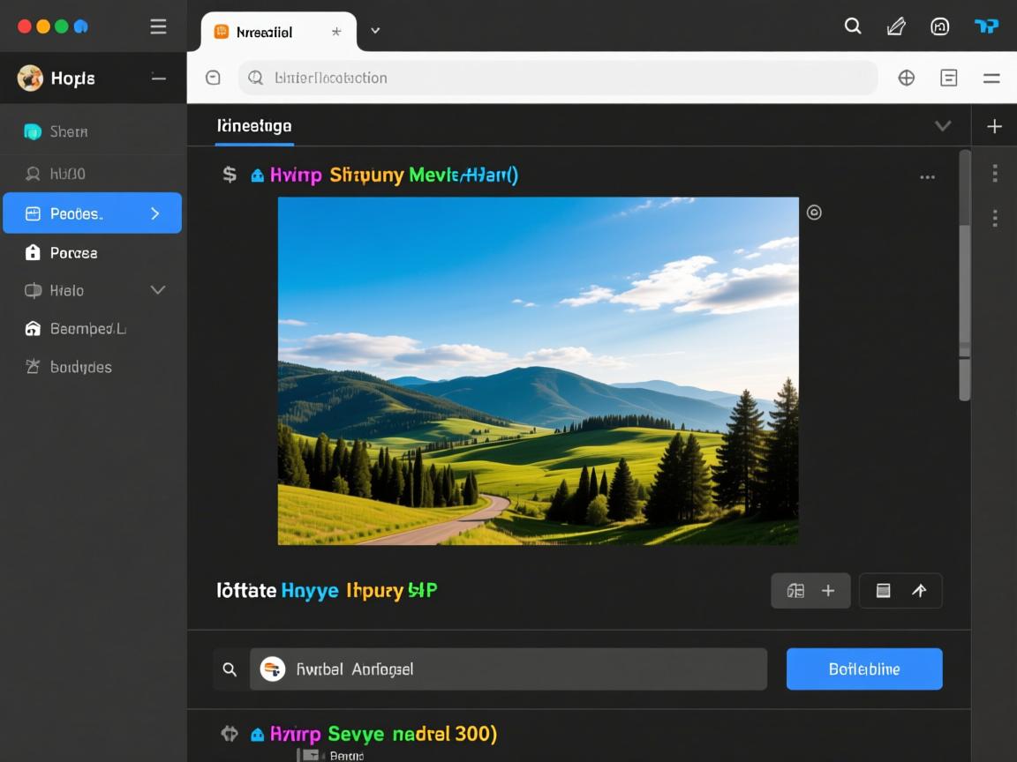Click the search magnifier icon in title bar
Screen dimensions: 1017x762
pyautogui.click(x=853, y=26)
